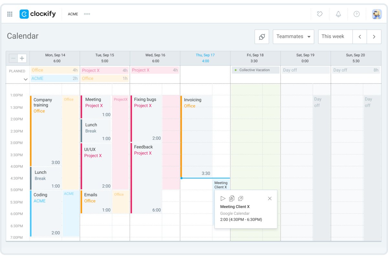This screenshot has width=388, height=258.
Task: Start timer from Meeting Client X popup
Action: click(x=223, y=198)
